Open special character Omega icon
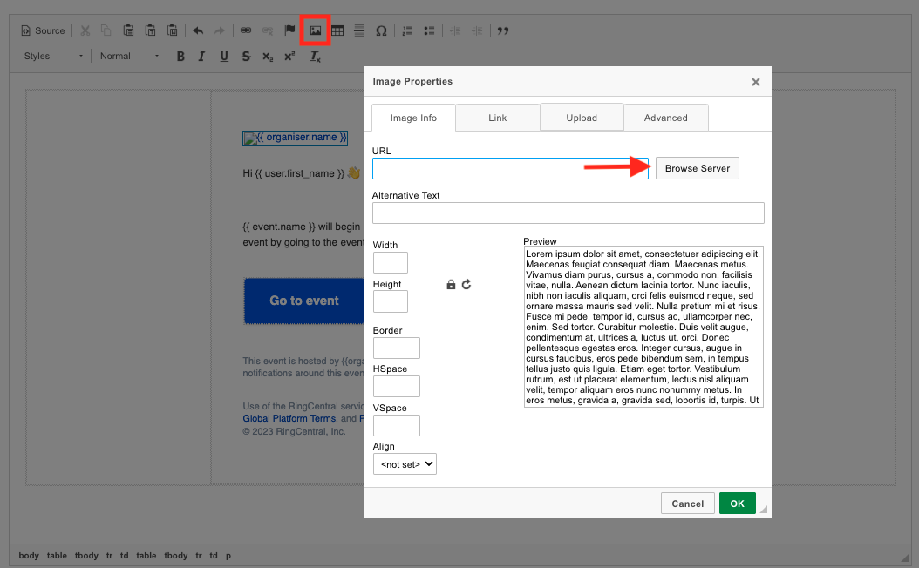 tap(382, 30)
